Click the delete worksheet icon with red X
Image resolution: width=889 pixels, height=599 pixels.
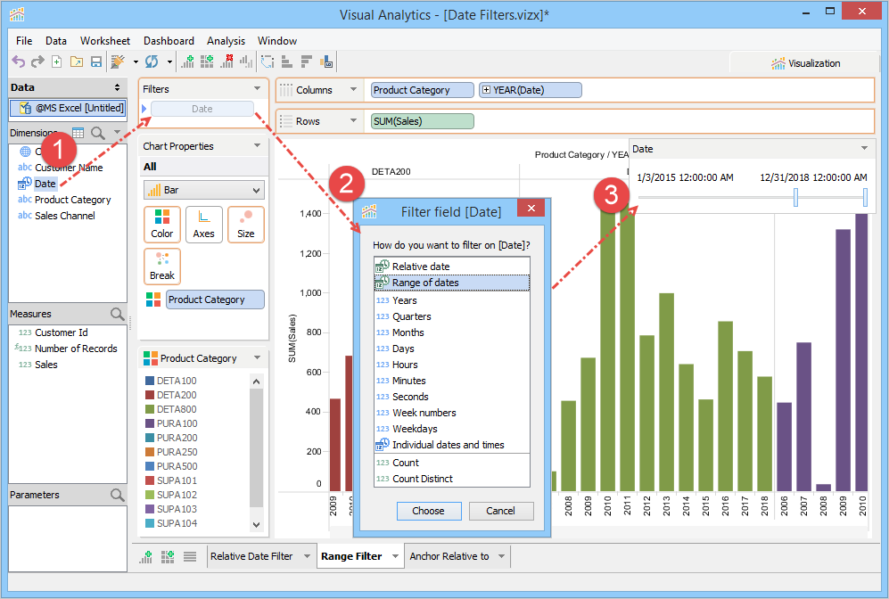pos(226,62)
